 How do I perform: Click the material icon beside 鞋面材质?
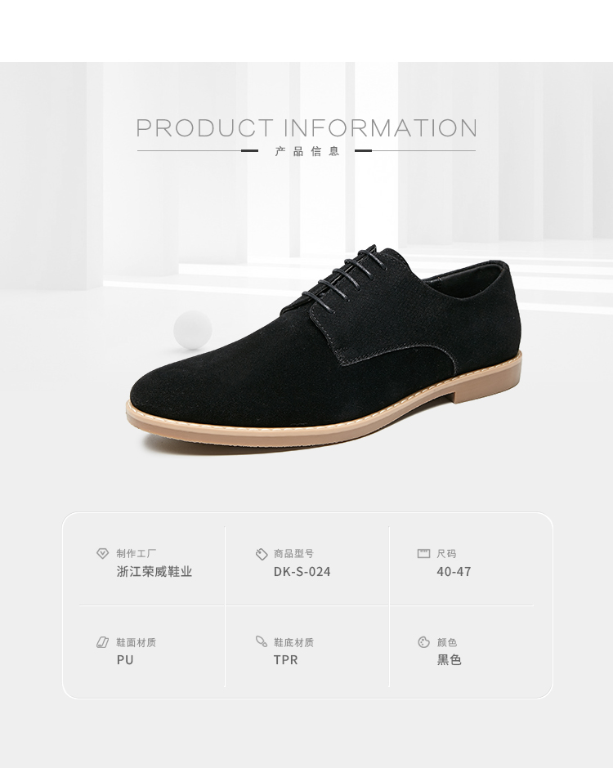pos(102,642)
